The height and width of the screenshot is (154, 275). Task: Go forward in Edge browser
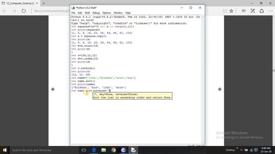click(x=14, y=11)
